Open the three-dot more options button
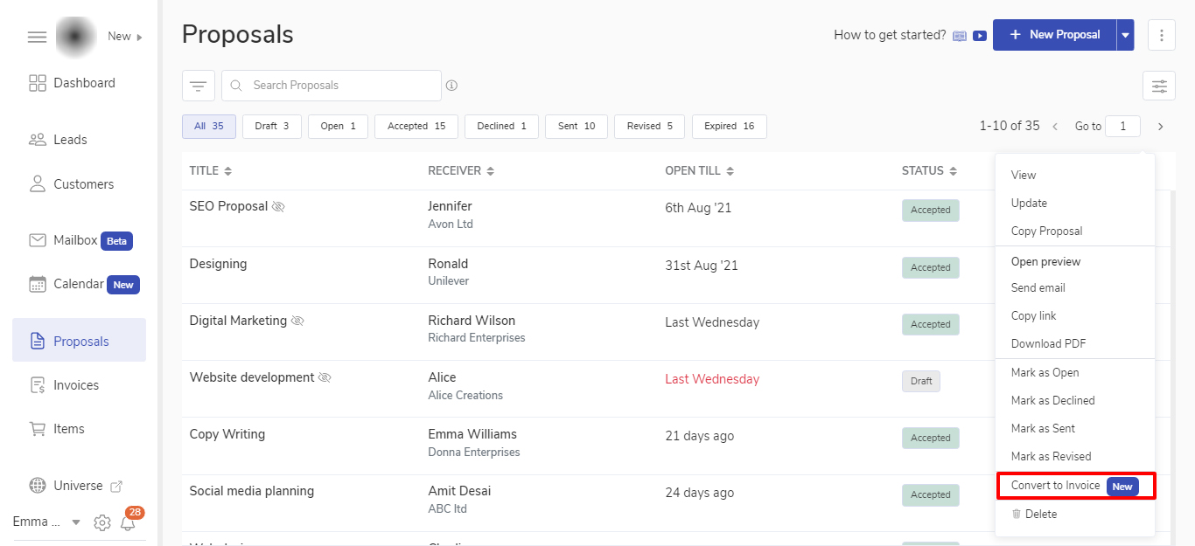This screenshot has width=1195, height=546. [x=1161, y=35]
